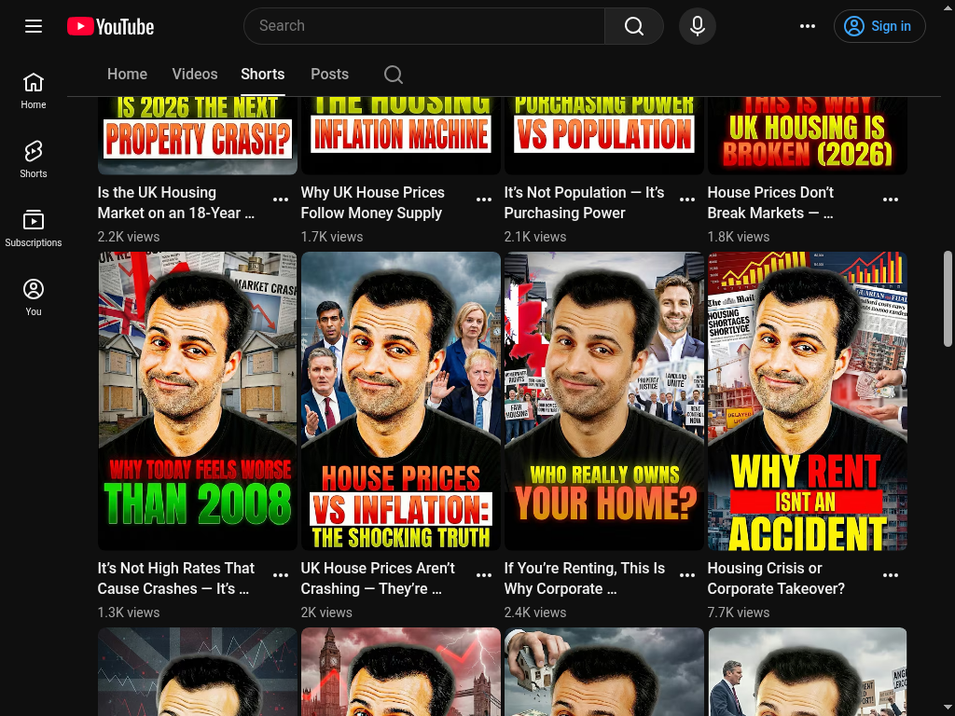Open options for 'It's Not Population' short

687,200
